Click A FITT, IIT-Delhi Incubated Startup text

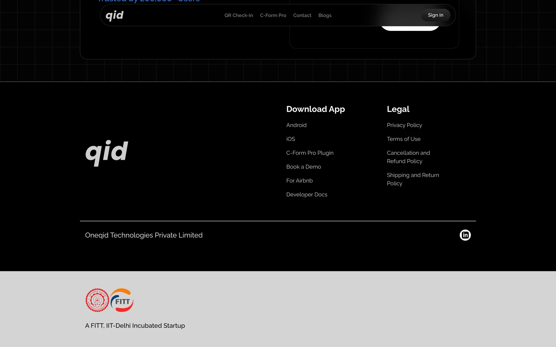click(135, 325)
